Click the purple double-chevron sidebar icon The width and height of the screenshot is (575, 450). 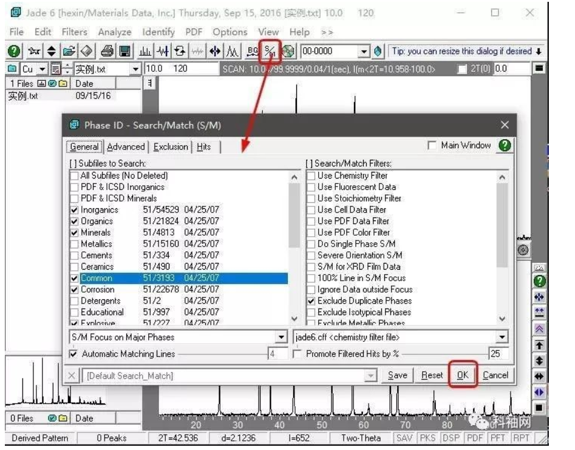point(539,329)
